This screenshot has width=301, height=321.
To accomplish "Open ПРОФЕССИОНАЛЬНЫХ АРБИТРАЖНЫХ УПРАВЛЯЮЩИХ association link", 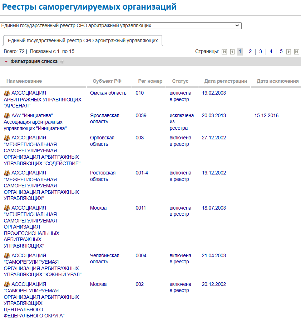I will (31, 227).
